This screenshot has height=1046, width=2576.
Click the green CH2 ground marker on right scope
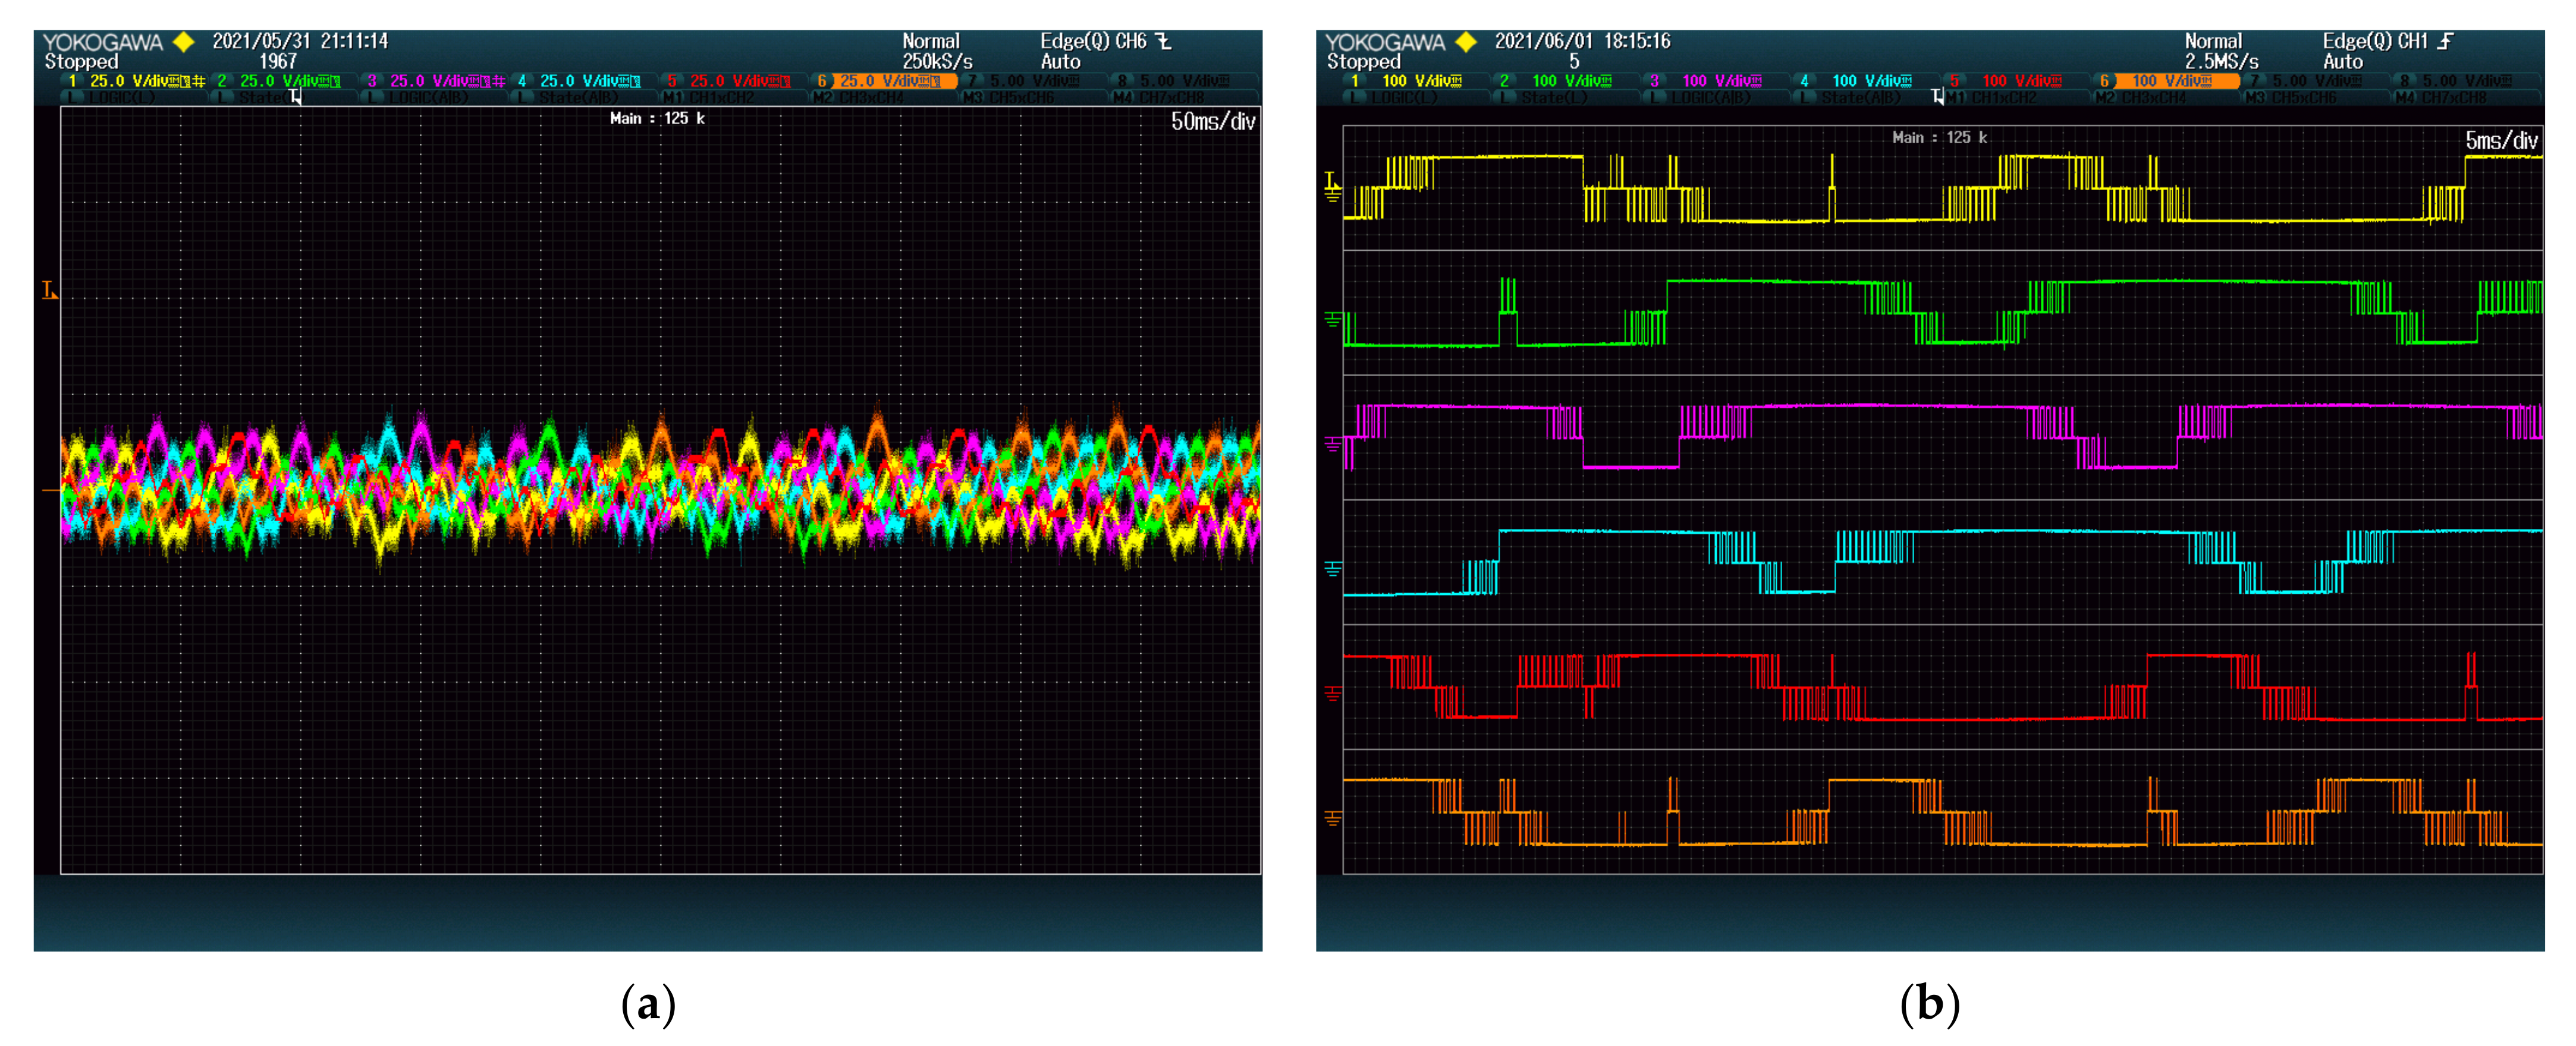(1332, 320)
